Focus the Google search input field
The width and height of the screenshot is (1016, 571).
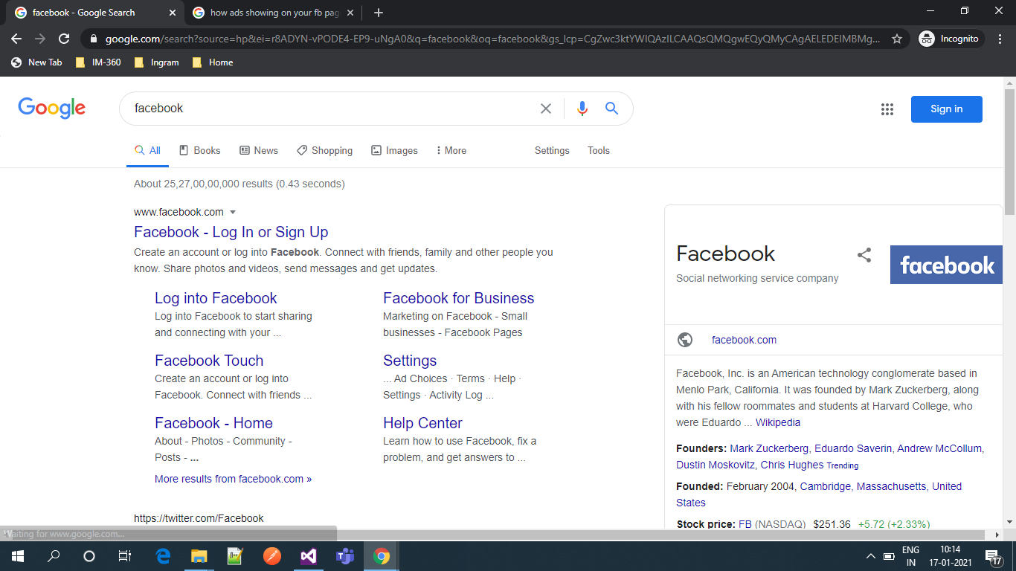click(x=332, y=109)
